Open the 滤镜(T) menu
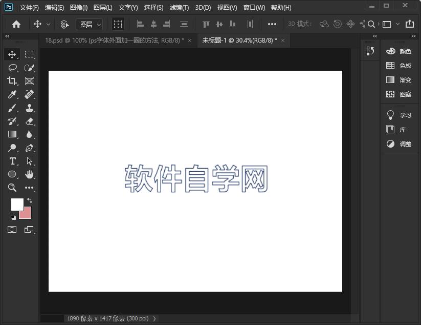421x325 pixels. click(x=179, y=8)
